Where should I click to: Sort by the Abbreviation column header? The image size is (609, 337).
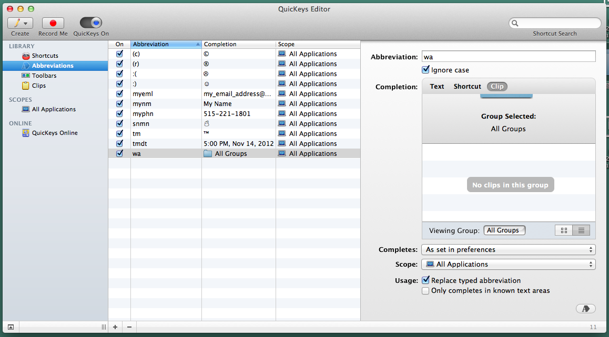pyautogui.click(x=166, y=44)
